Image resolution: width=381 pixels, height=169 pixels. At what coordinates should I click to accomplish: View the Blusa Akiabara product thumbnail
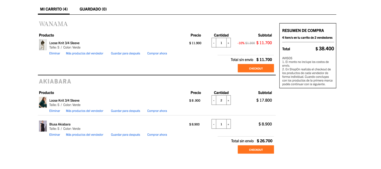click(x=43, y=126)
